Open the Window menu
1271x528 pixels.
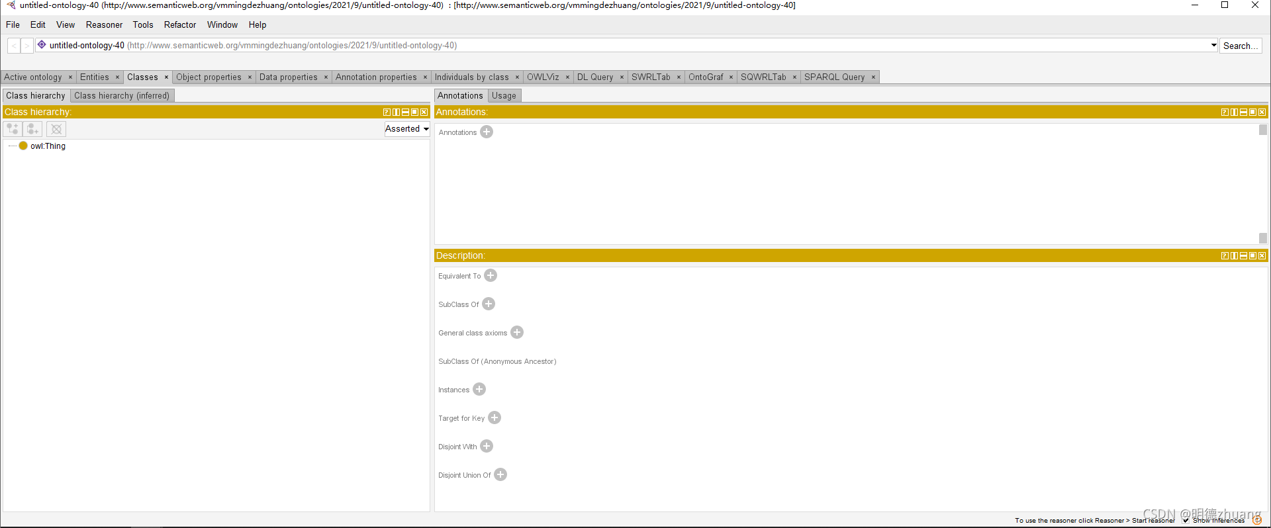coord(222,25)
